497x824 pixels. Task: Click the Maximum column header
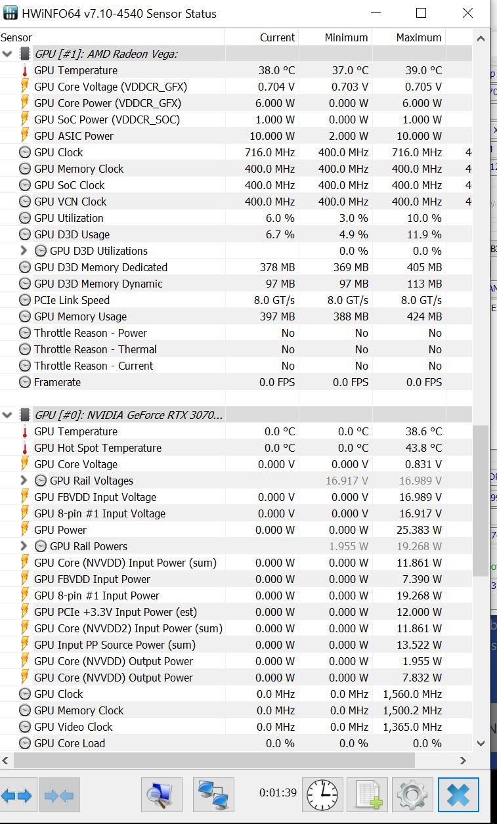pyautogui.click(x=409, y=37)
